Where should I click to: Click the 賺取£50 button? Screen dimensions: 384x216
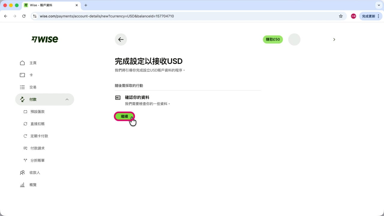point(273,40)
